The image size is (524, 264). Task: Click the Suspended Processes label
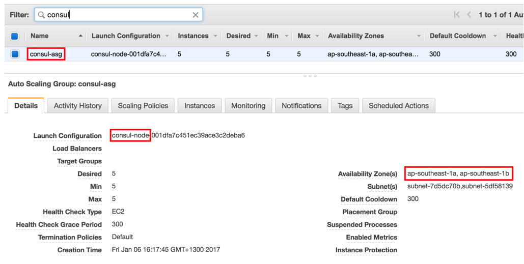coord(362,225)
